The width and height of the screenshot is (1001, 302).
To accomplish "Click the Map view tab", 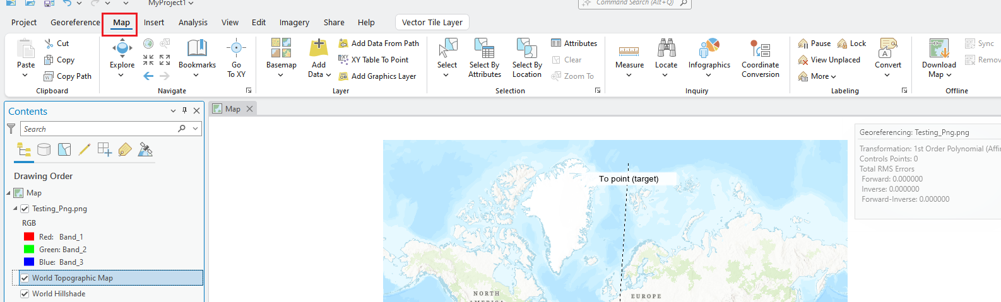I will click(x=233, y=109).
